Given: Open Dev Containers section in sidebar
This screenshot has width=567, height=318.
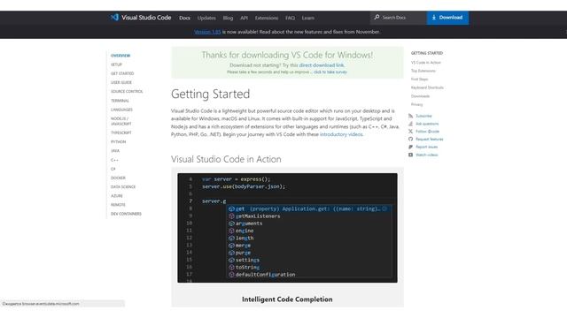Looking at the screenshot, I should coord(126,214).
